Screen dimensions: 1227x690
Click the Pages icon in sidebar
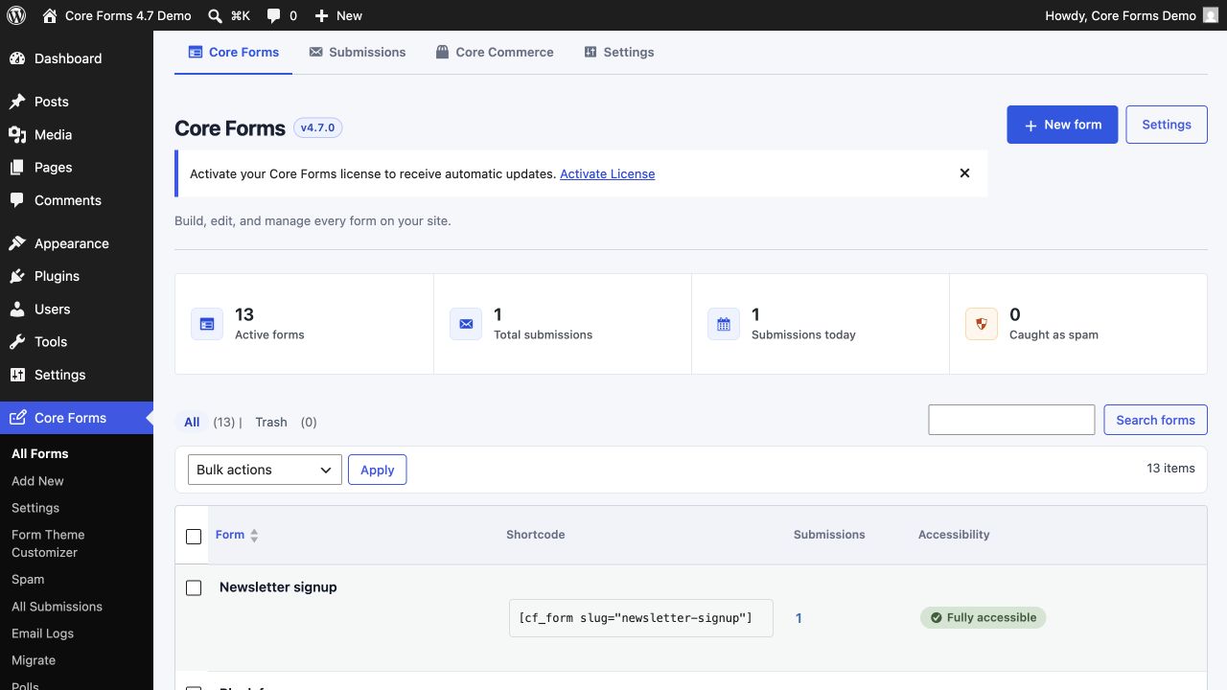[17, 168]
